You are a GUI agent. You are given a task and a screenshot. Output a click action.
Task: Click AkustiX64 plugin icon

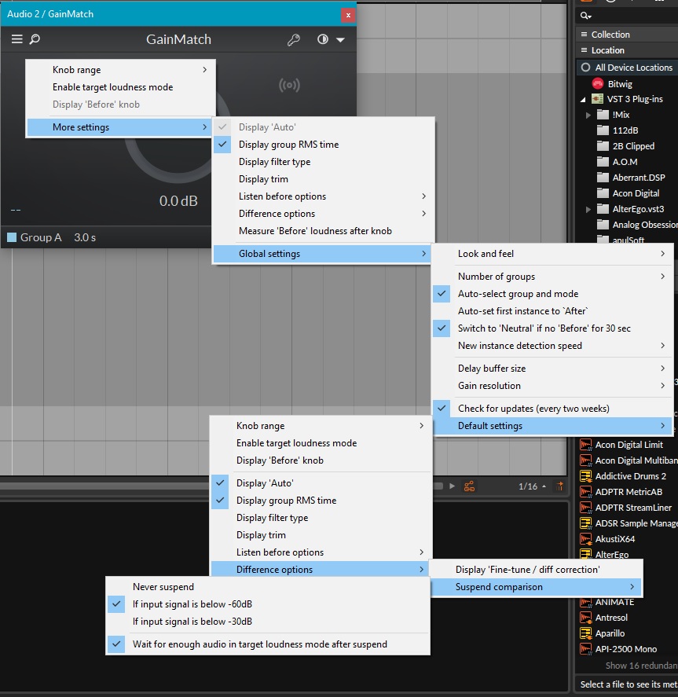(585, 539)
